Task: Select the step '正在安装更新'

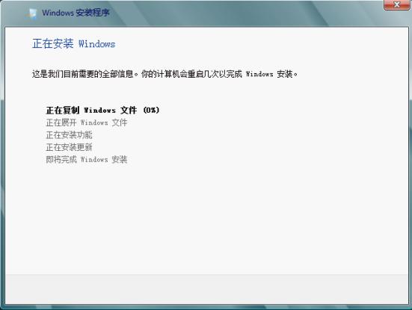Action: [69, 147]
